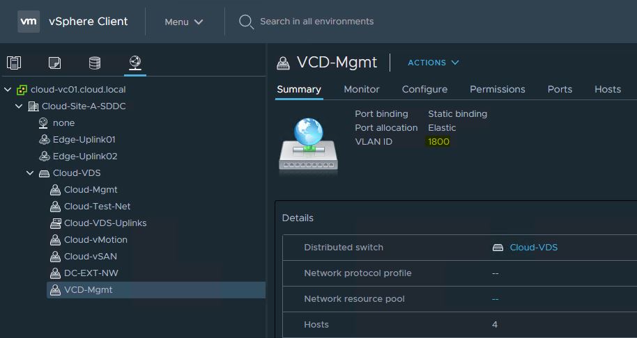Image resolution: width=637 pixels, height=338 pixels.
Task: Click the vm logo in header
Action: coord(29,22)
